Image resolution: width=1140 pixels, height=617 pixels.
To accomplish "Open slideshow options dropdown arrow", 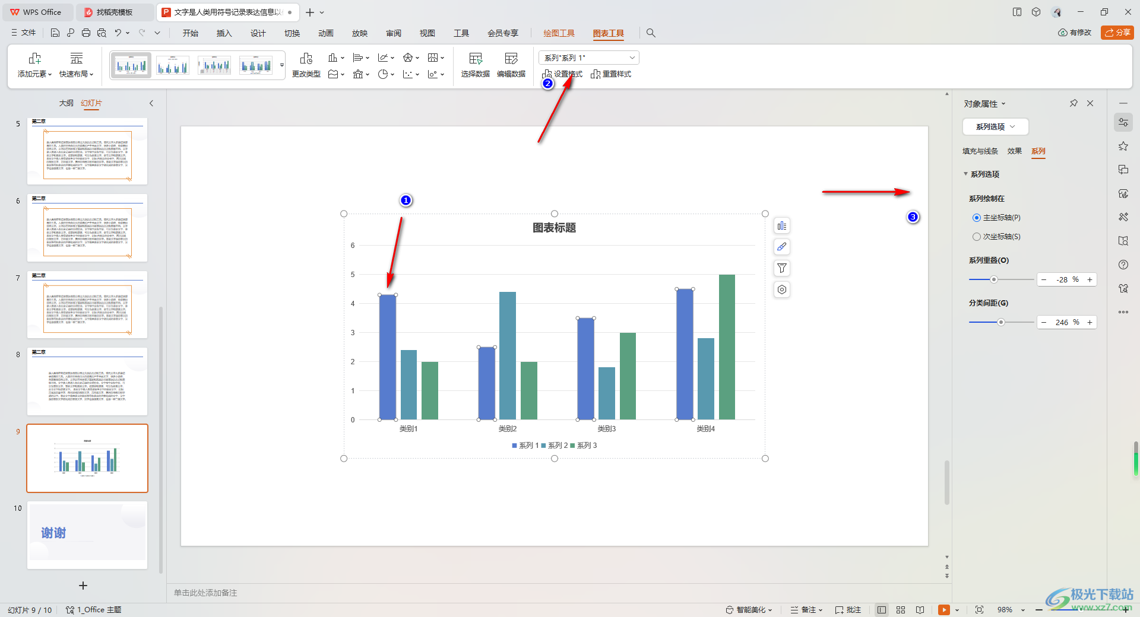I will 957,610.
